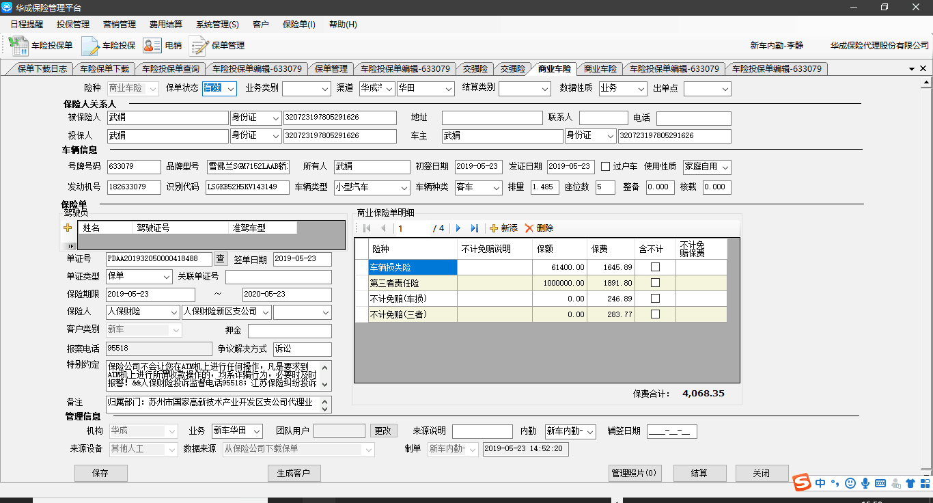This screenshot has height=503, width=933.
Task: Click 新添 to add insurance item
Action: pyautogui.click(x=504, y=228)
